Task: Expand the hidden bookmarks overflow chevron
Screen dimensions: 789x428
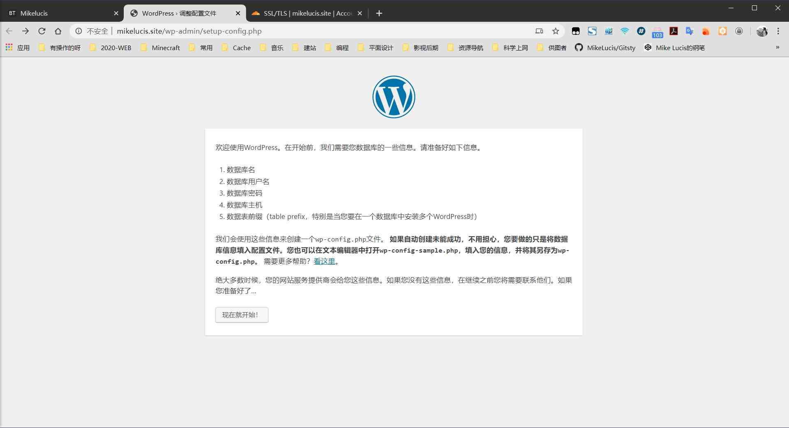Action: 777,48
